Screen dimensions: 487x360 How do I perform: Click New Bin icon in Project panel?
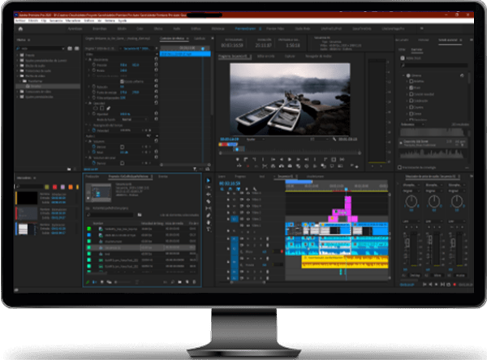(180, 282)
